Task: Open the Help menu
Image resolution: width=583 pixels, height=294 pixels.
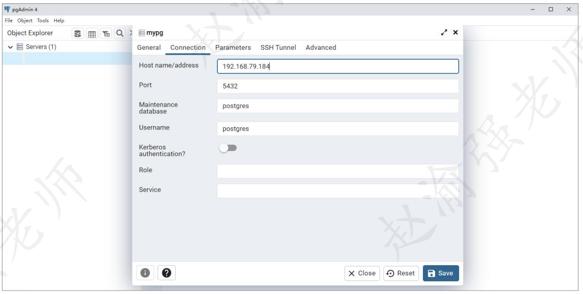Action: (59, 21)
